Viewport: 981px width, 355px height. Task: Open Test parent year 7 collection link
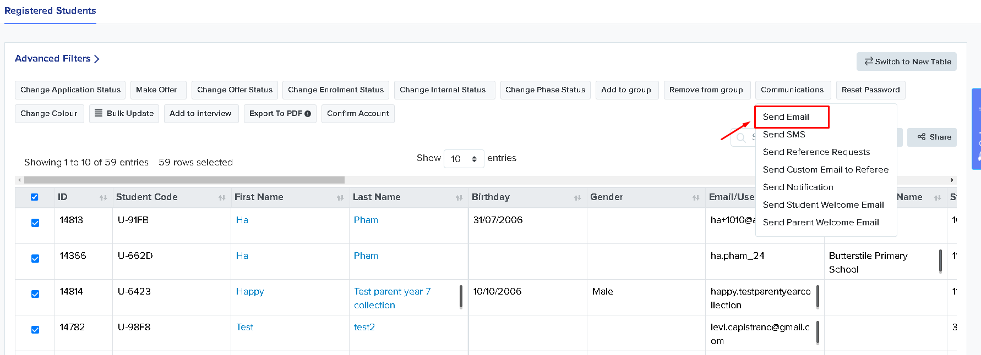point(392,298)
